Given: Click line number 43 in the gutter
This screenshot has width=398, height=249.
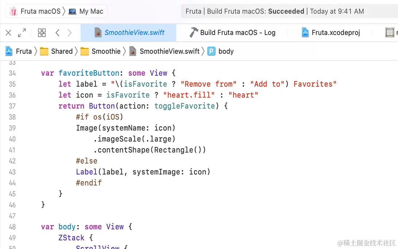Looking at the screenshot, I should [12, 172].
